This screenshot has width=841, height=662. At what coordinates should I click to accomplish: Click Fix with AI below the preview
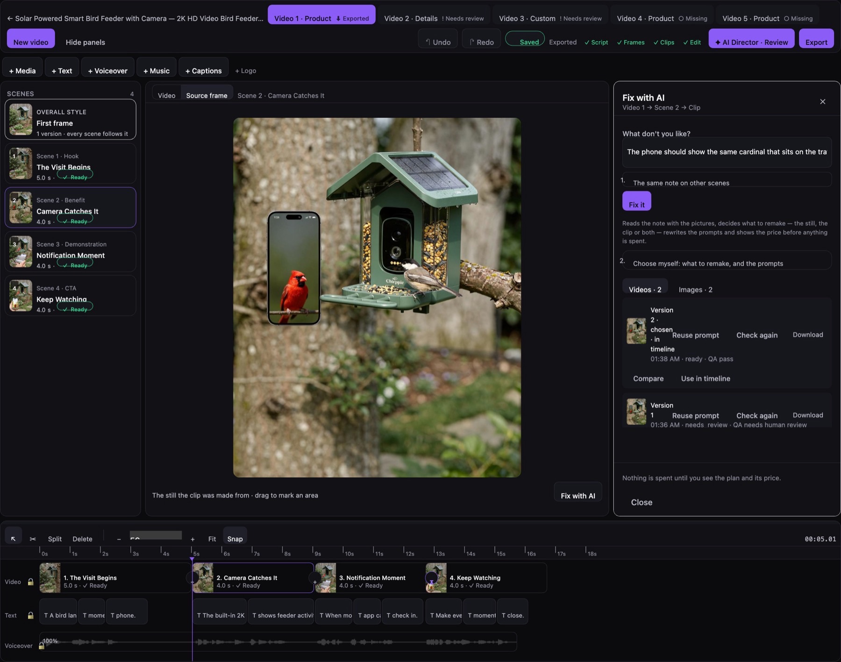point(578,492)
